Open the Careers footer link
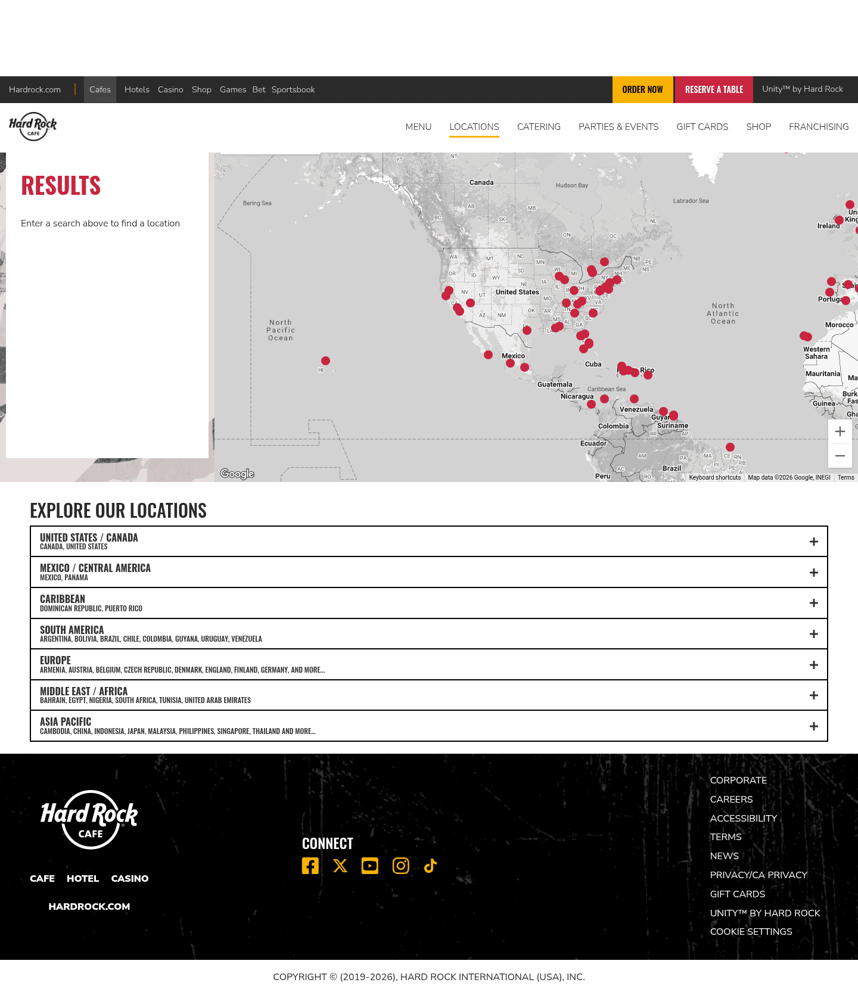 [731, 800]
